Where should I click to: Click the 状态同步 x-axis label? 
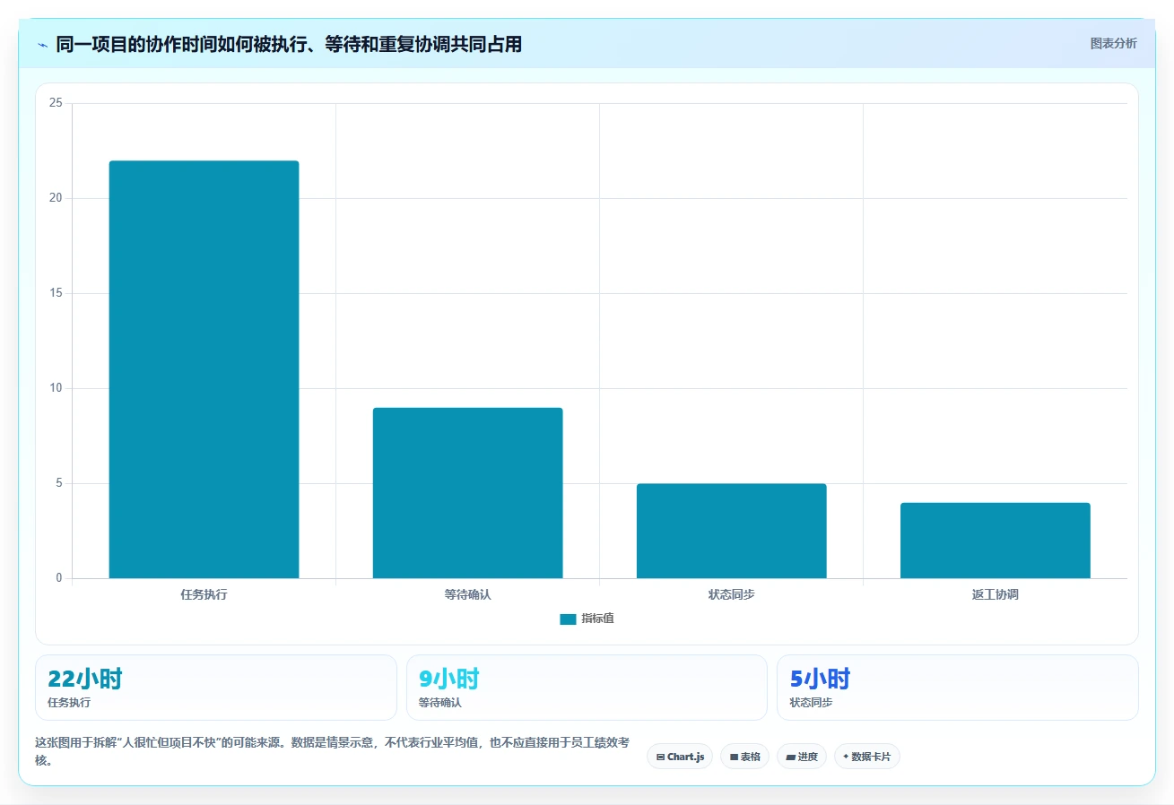[731, 594]
